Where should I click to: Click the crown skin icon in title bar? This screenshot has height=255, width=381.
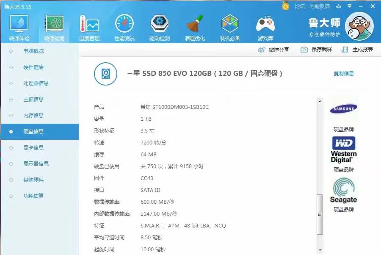339,6
